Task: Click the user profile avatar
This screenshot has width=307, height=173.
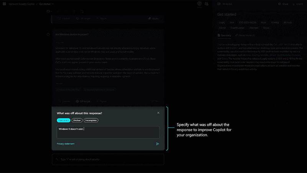Action: pos(200,4)
